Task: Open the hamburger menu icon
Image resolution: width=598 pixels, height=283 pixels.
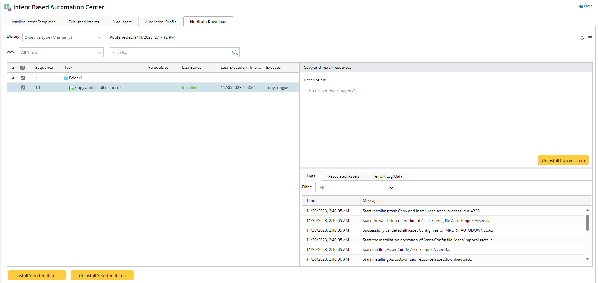Action: pyautogui.click(x=590, y=38)
